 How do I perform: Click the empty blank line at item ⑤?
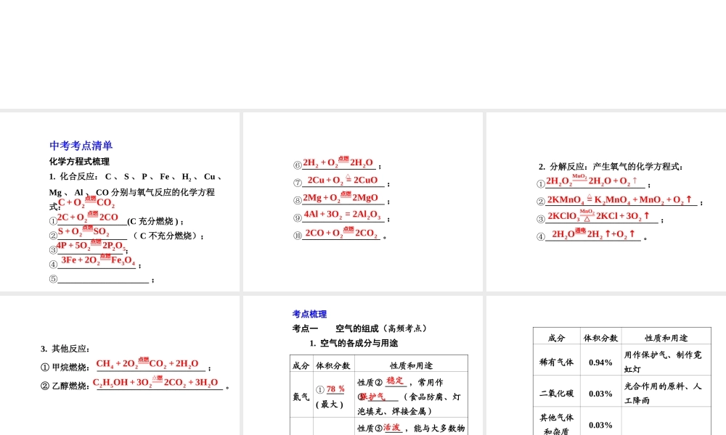point(103,278)
